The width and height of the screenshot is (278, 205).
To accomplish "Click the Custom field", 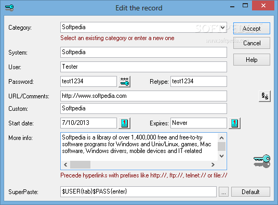I will click(x=143, y=108).
